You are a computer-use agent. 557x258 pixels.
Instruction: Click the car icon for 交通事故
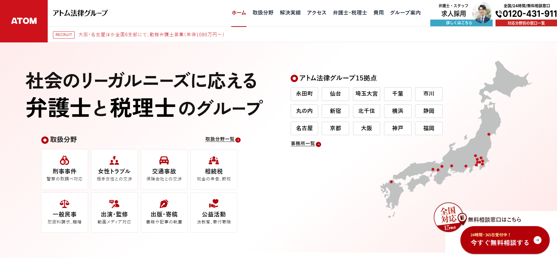(164, 160)
